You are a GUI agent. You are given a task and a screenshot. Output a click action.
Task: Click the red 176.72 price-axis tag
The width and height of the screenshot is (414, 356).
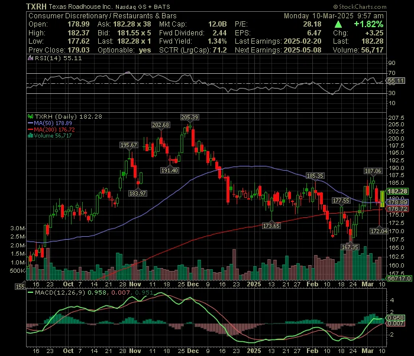click(x=397, y=208)
